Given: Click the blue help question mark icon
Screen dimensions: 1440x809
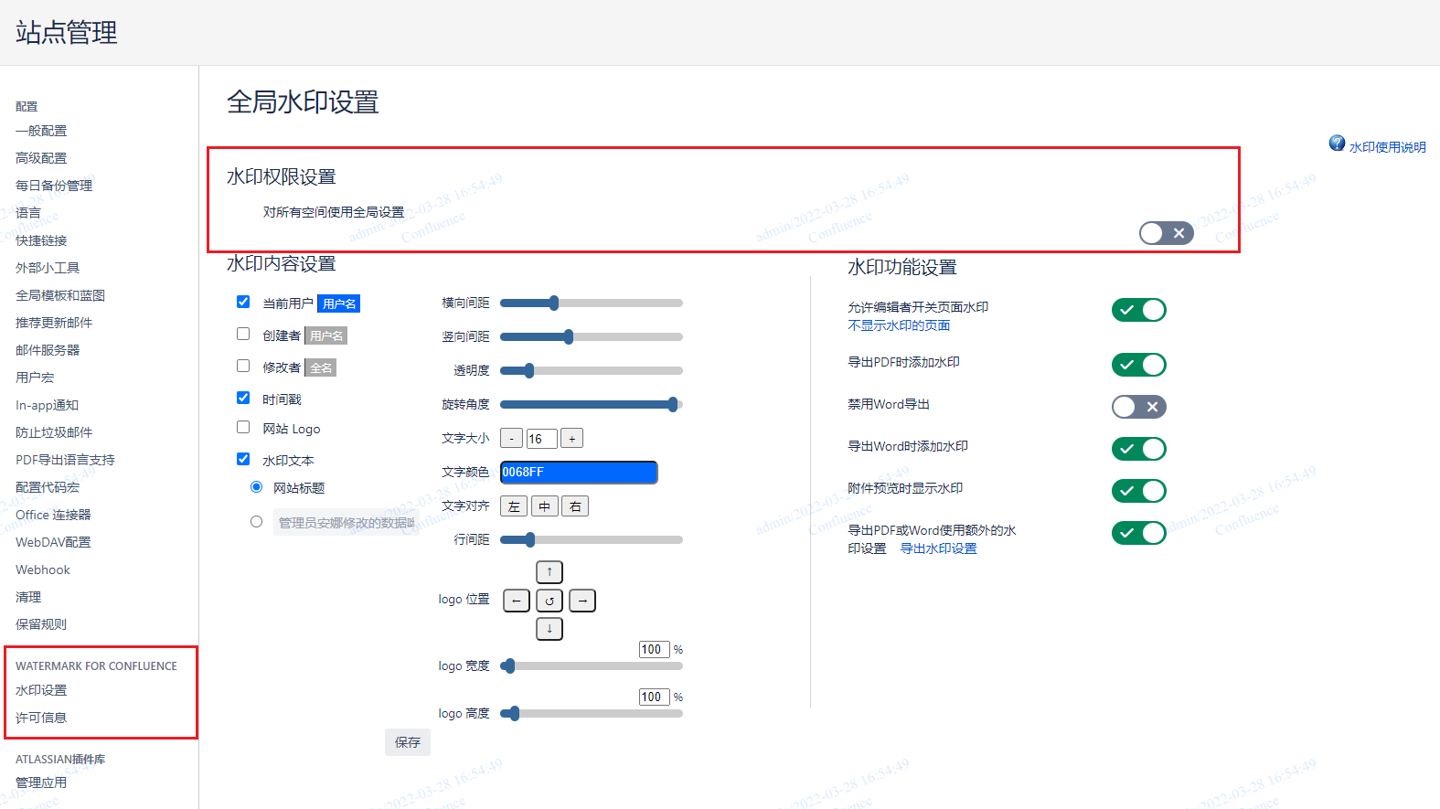Looking at the screenshot, I should coord(1337,144).
